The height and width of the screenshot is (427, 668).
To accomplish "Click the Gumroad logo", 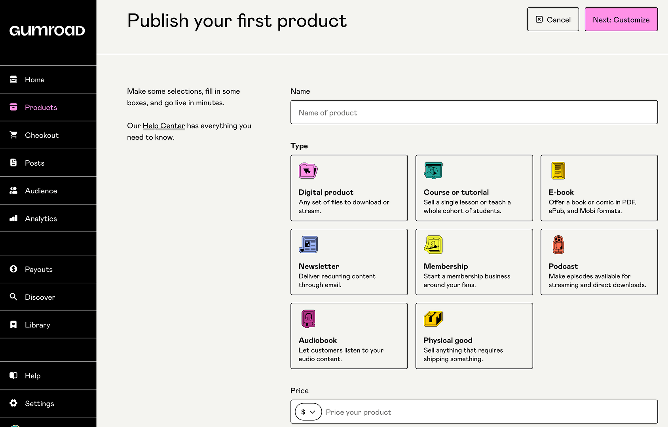I will pos(47,31).
